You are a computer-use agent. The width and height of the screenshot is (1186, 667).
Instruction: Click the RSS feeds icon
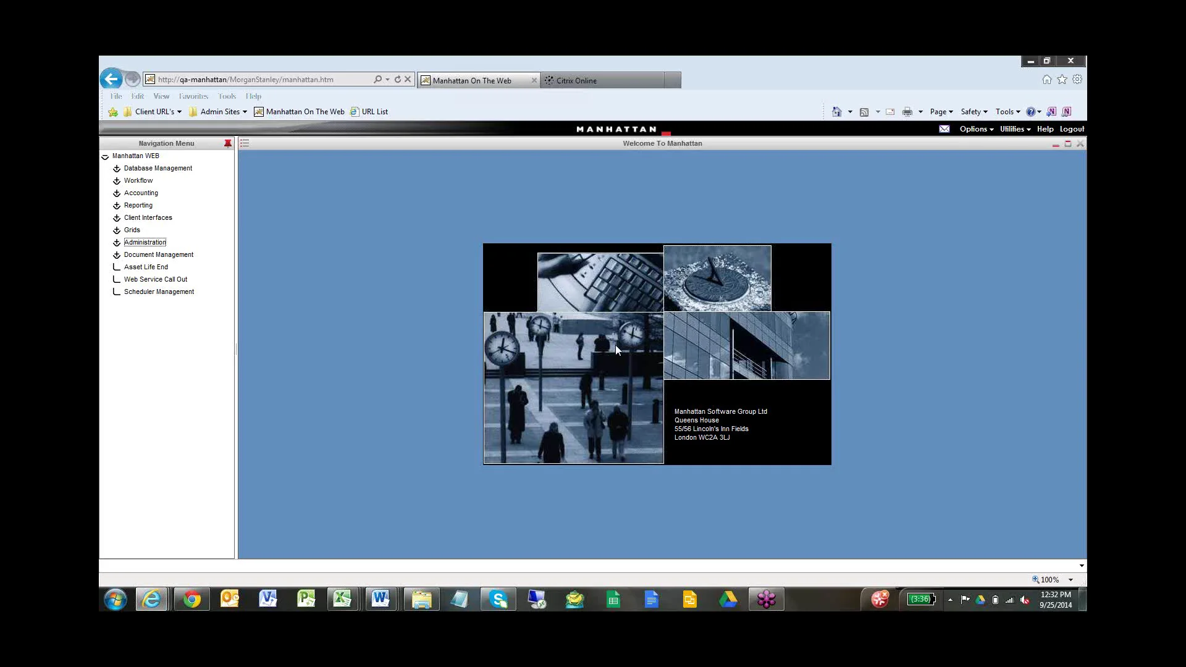tap(864, 111)
